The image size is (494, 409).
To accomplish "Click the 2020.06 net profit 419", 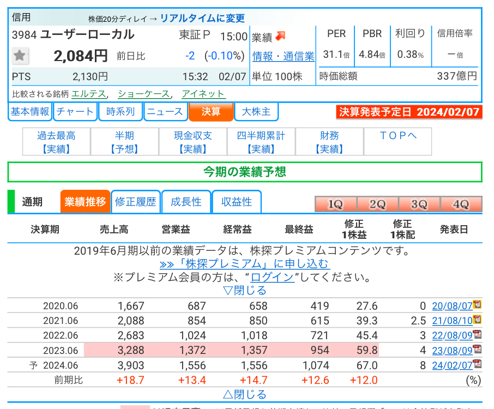I will pos(320,305).
